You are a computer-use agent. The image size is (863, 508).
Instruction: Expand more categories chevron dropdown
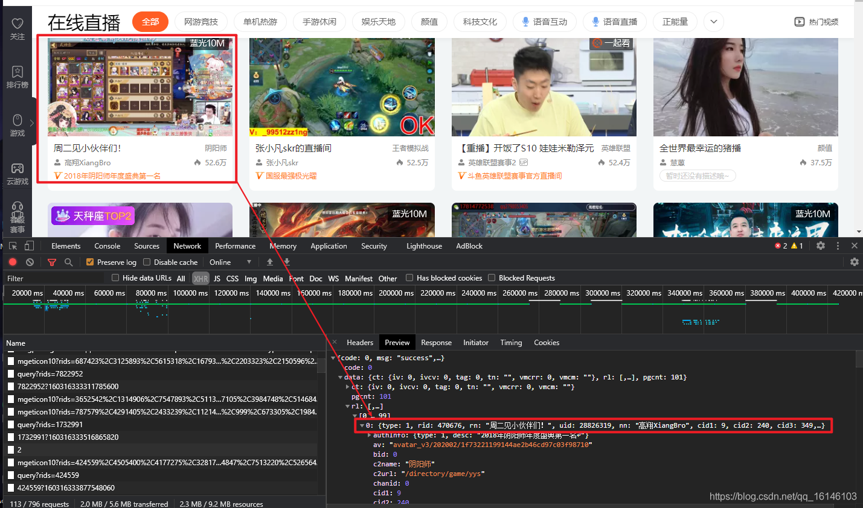click(714, 22)
